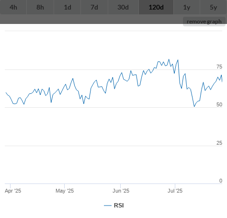Change the chart to 1y range
Screen dimensions: 227x218
[x=187, y=7]
